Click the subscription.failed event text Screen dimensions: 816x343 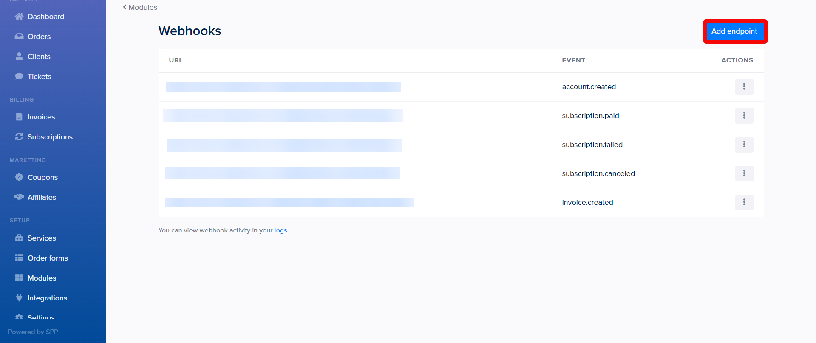(592, 145)
